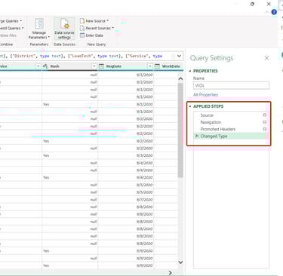Delete the Changed Type step with X
The height and width of the screenshot is (276, 283).
[x=197, y=136]
